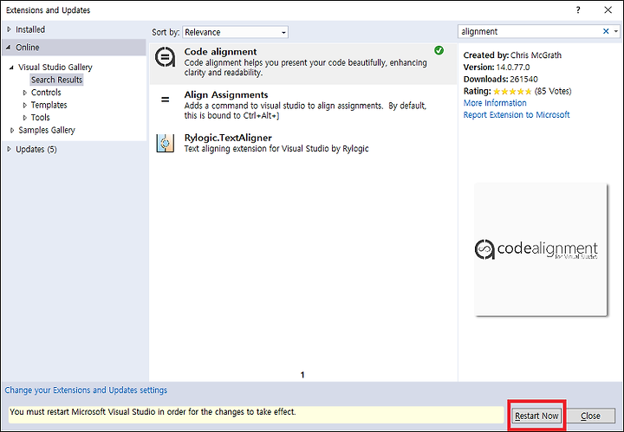Open the Sort by Relevance dropdown

[235, 32]
